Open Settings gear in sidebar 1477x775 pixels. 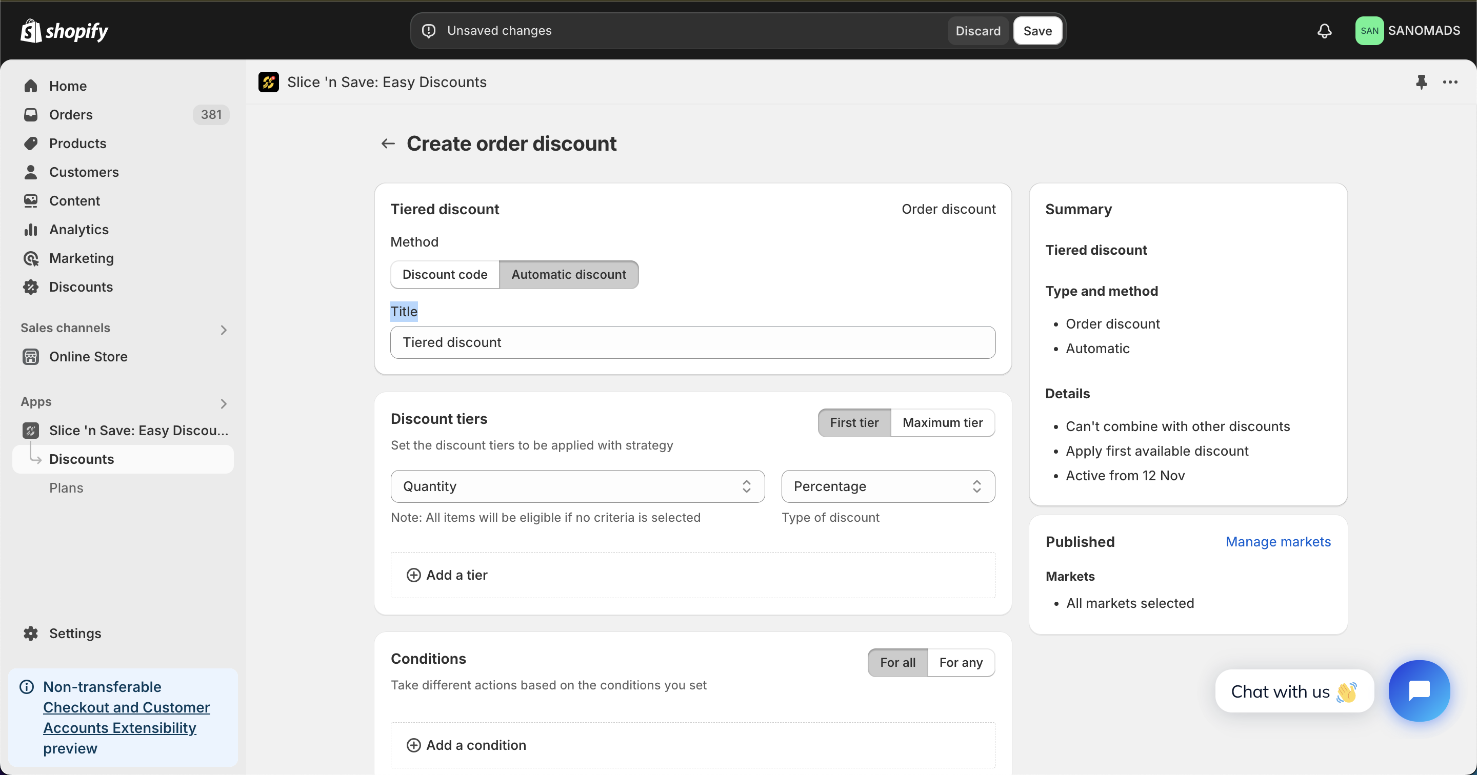click(x=30, y=634)
